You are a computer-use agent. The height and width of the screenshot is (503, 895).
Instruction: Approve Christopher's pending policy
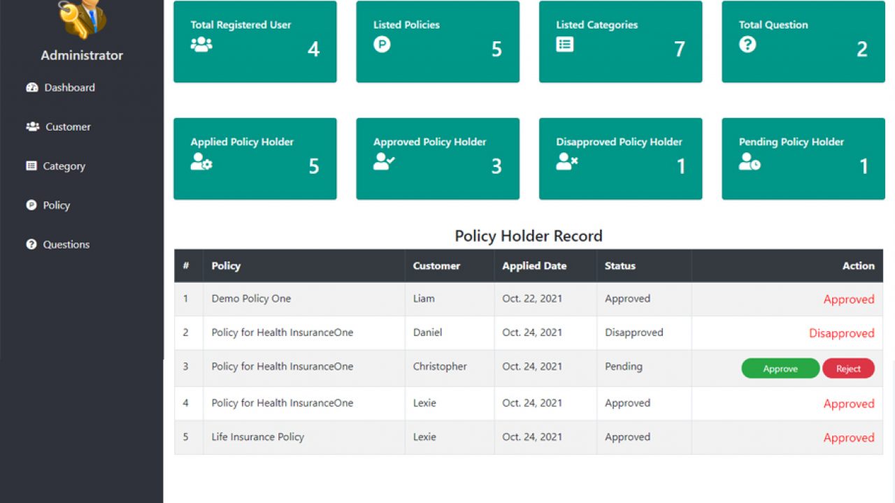point(780,369)
